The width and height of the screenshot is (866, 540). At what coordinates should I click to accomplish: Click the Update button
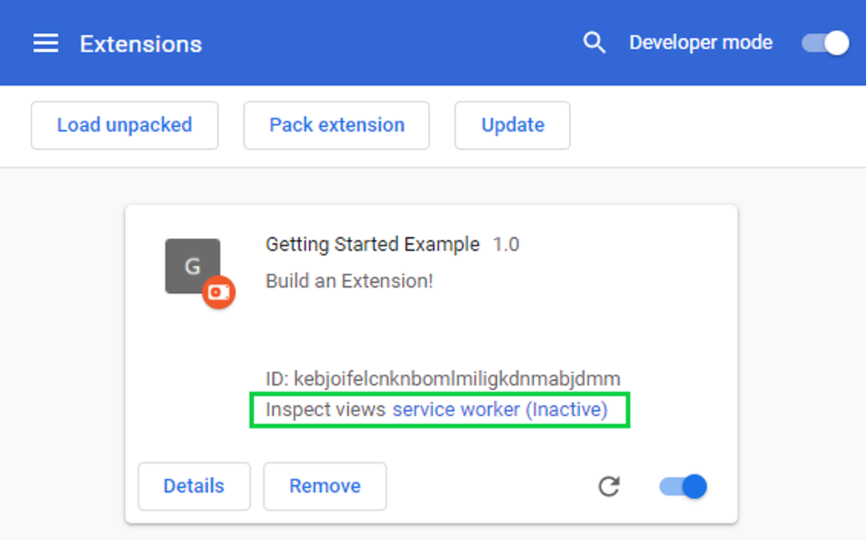(x=513, y=125)
